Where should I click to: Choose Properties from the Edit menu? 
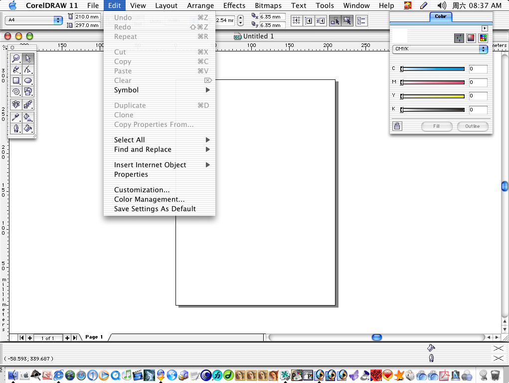(160, 174)
